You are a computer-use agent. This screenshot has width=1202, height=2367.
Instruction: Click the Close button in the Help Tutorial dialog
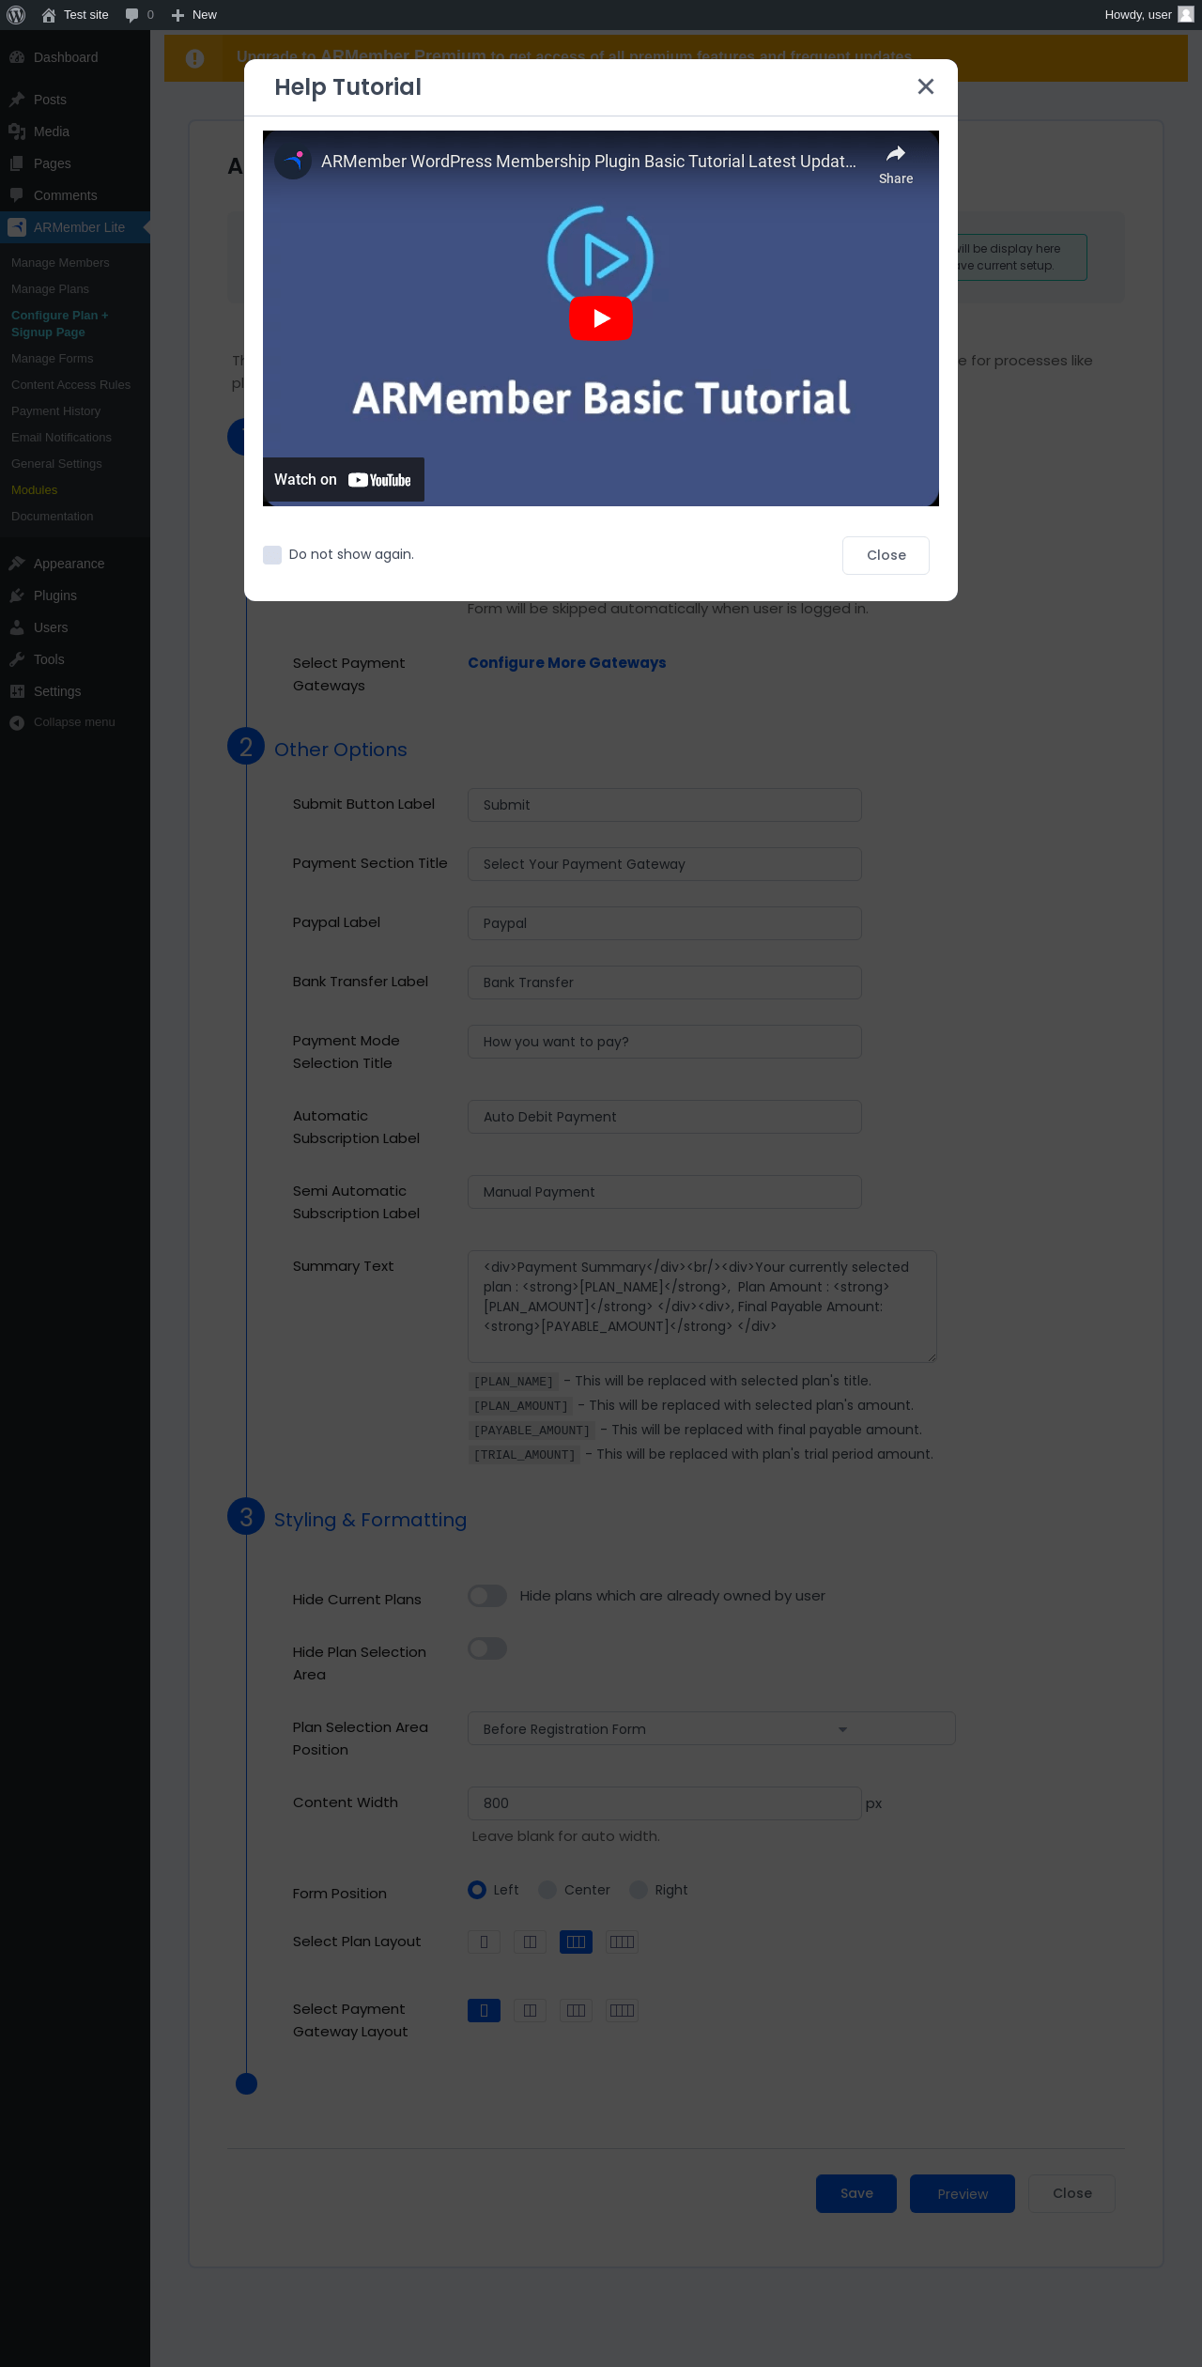(x=886, y=555)
